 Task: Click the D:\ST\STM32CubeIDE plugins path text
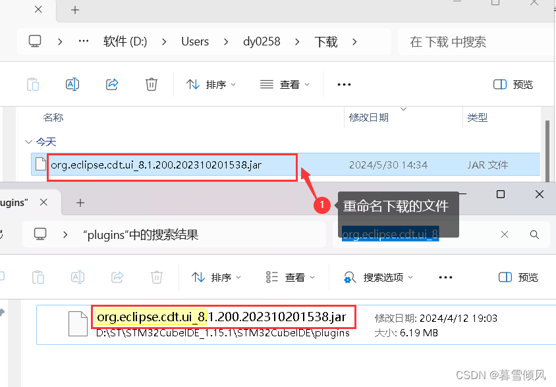223,333
